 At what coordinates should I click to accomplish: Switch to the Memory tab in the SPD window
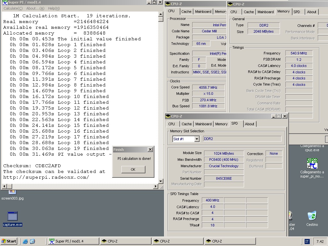coord(221,124)
